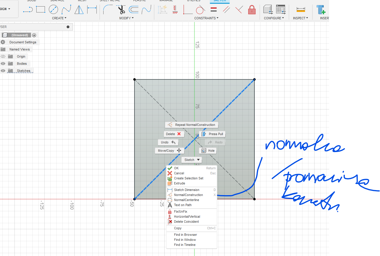
Task: Apply the Tangent constraint icon
Action: (x=201, y=10)
